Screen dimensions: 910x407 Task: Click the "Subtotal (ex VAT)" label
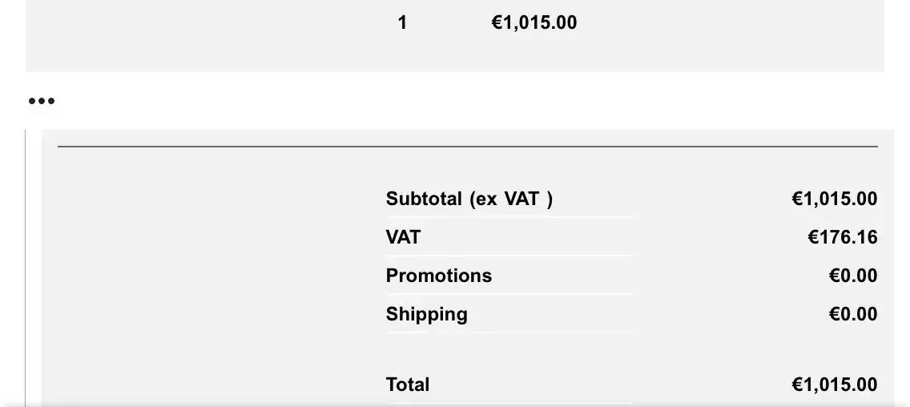469,199
